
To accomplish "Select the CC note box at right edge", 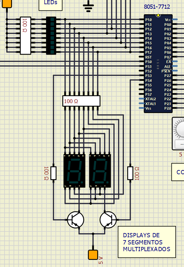I will point(178,172).
